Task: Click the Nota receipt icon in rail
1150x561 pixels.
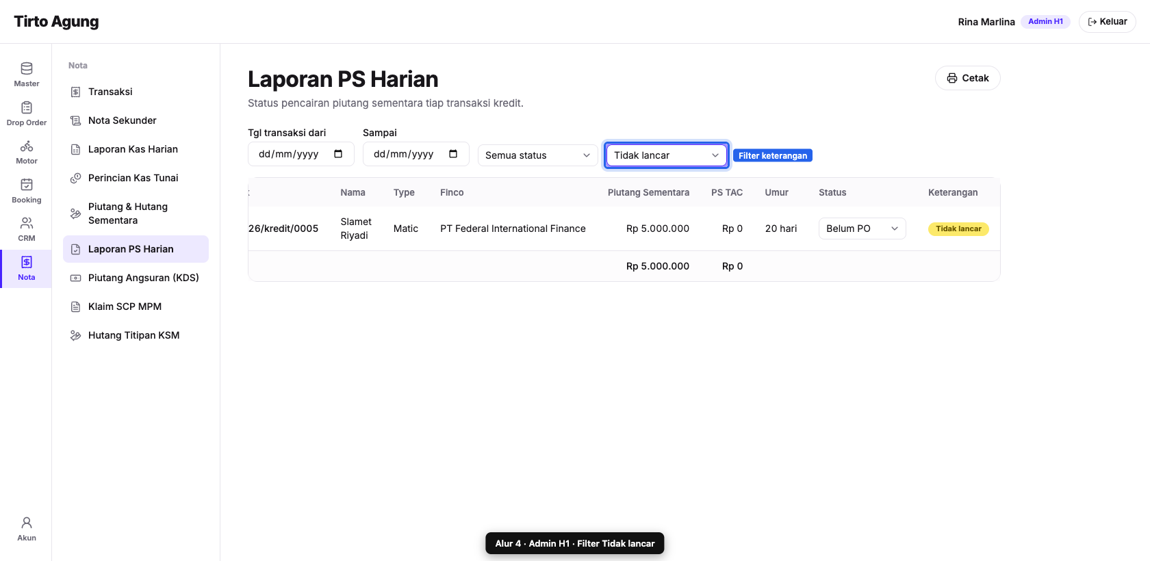Action: coord(27,262)
